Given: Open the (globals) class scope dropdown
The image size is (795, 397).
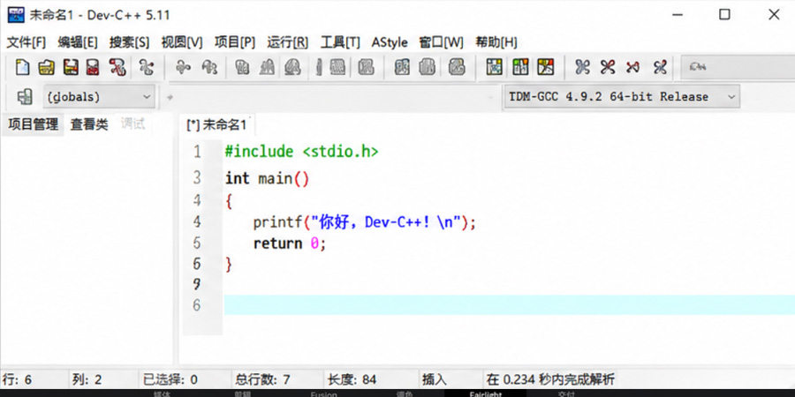Looking at the screenshot, I should [99, 97].
